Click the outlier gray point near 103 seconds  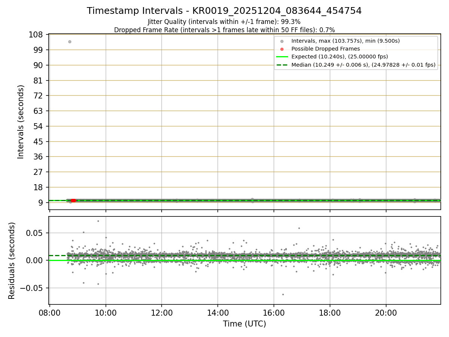point(70,42)
